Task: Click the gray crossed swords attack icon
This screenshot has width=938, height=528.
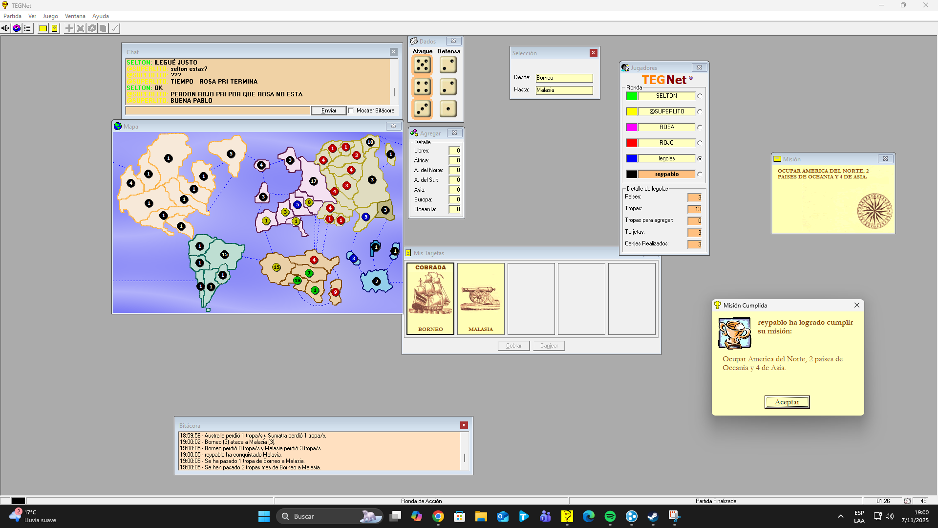Action: [x=81, y=28]
